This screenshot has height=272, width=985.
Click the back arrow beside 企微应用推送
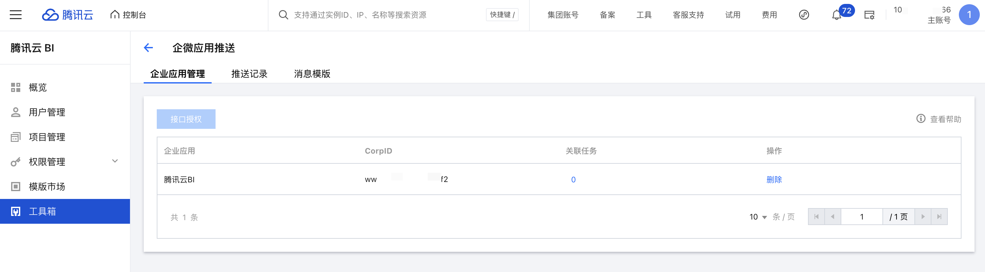[148, 48]
